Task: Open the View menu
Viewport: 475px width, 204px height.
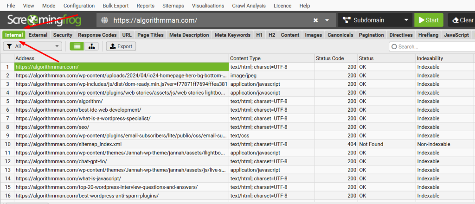Action: pyautogui.click(x=28, y=6)
